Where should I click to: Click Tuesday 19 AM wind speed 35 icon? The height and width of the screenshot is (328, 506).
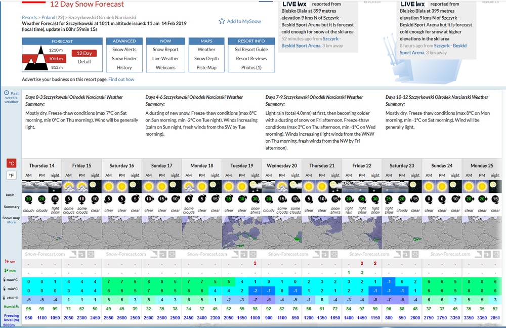(229, 199)
